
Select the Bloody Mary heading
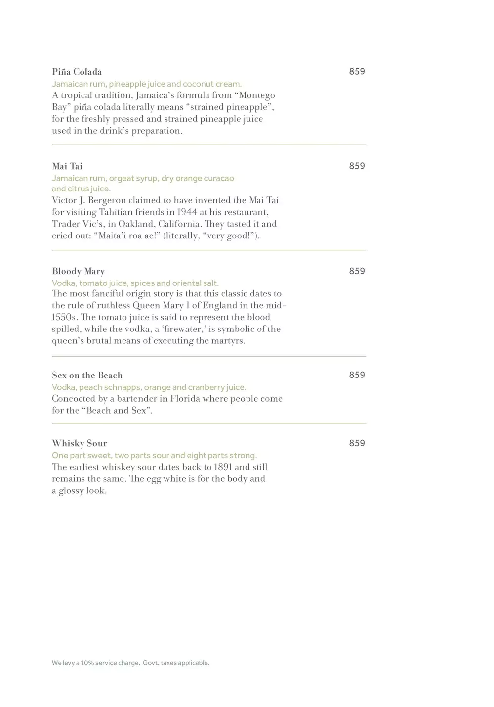78,271
